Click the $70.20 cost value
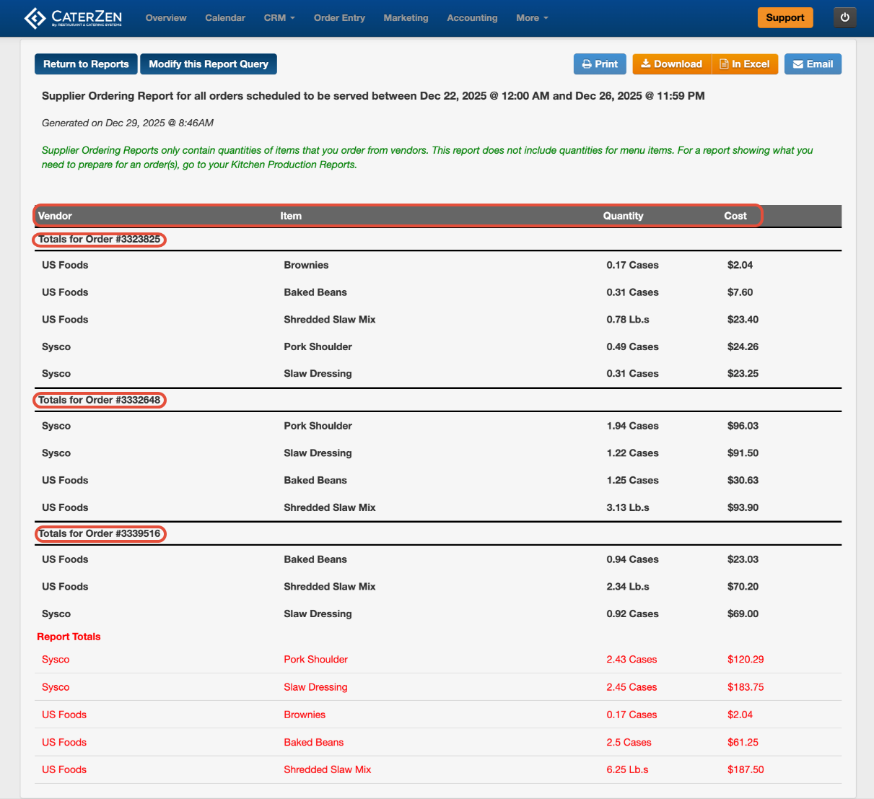The image size is (874, 799). pyautogui.click(x=743, y=586)
